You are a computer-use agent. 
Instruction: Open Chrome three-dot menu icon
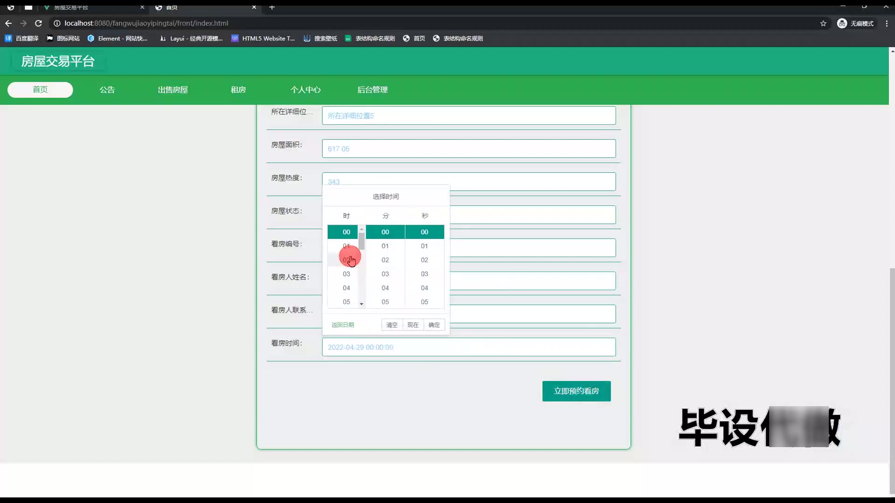pyautogui.click(x=887, y=23)
